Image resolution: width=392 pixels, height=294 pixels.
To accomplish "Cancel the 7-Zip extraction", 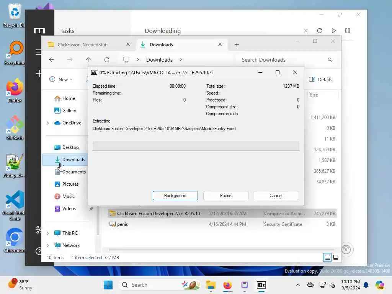I will coord(276,196).
